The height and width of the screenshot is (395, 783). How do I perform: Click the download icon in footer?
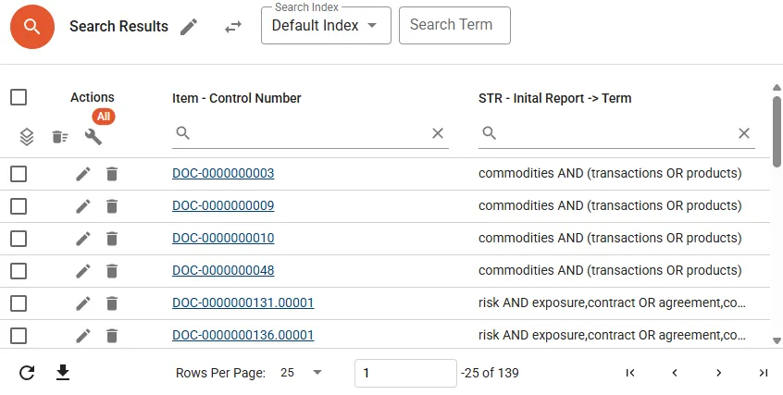click(x=63, y=373)
